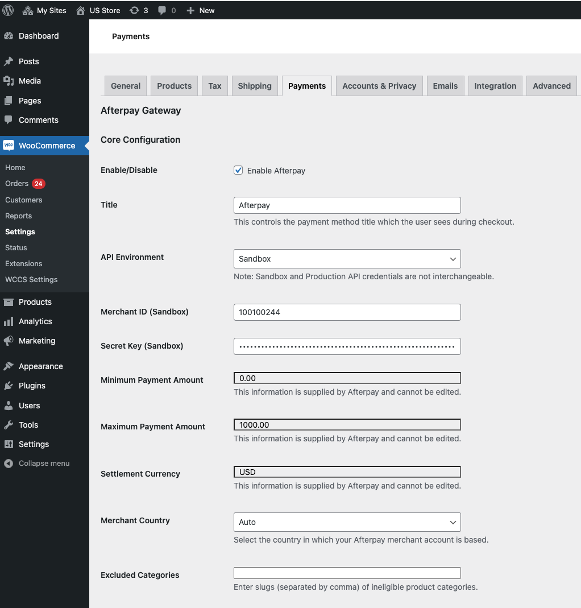Expand the Merchant Country dropdown

coord(347,522)
